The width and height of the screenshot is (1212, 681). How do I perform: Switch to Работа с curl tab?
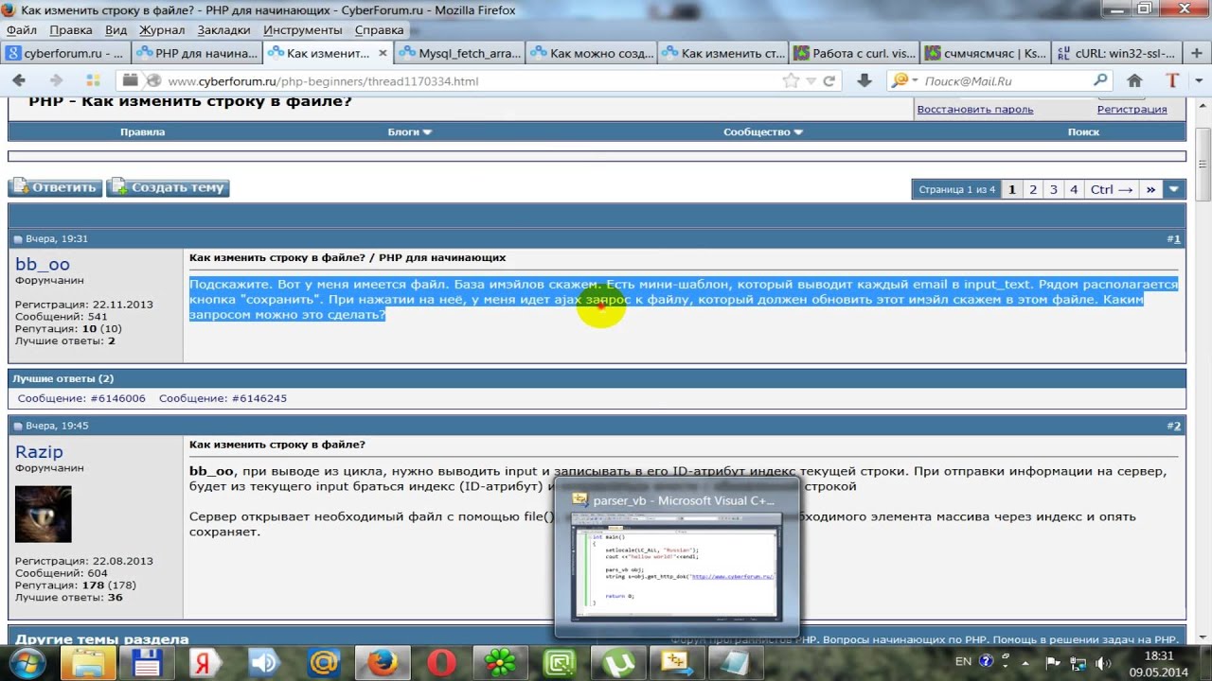(x=855, y=53)
